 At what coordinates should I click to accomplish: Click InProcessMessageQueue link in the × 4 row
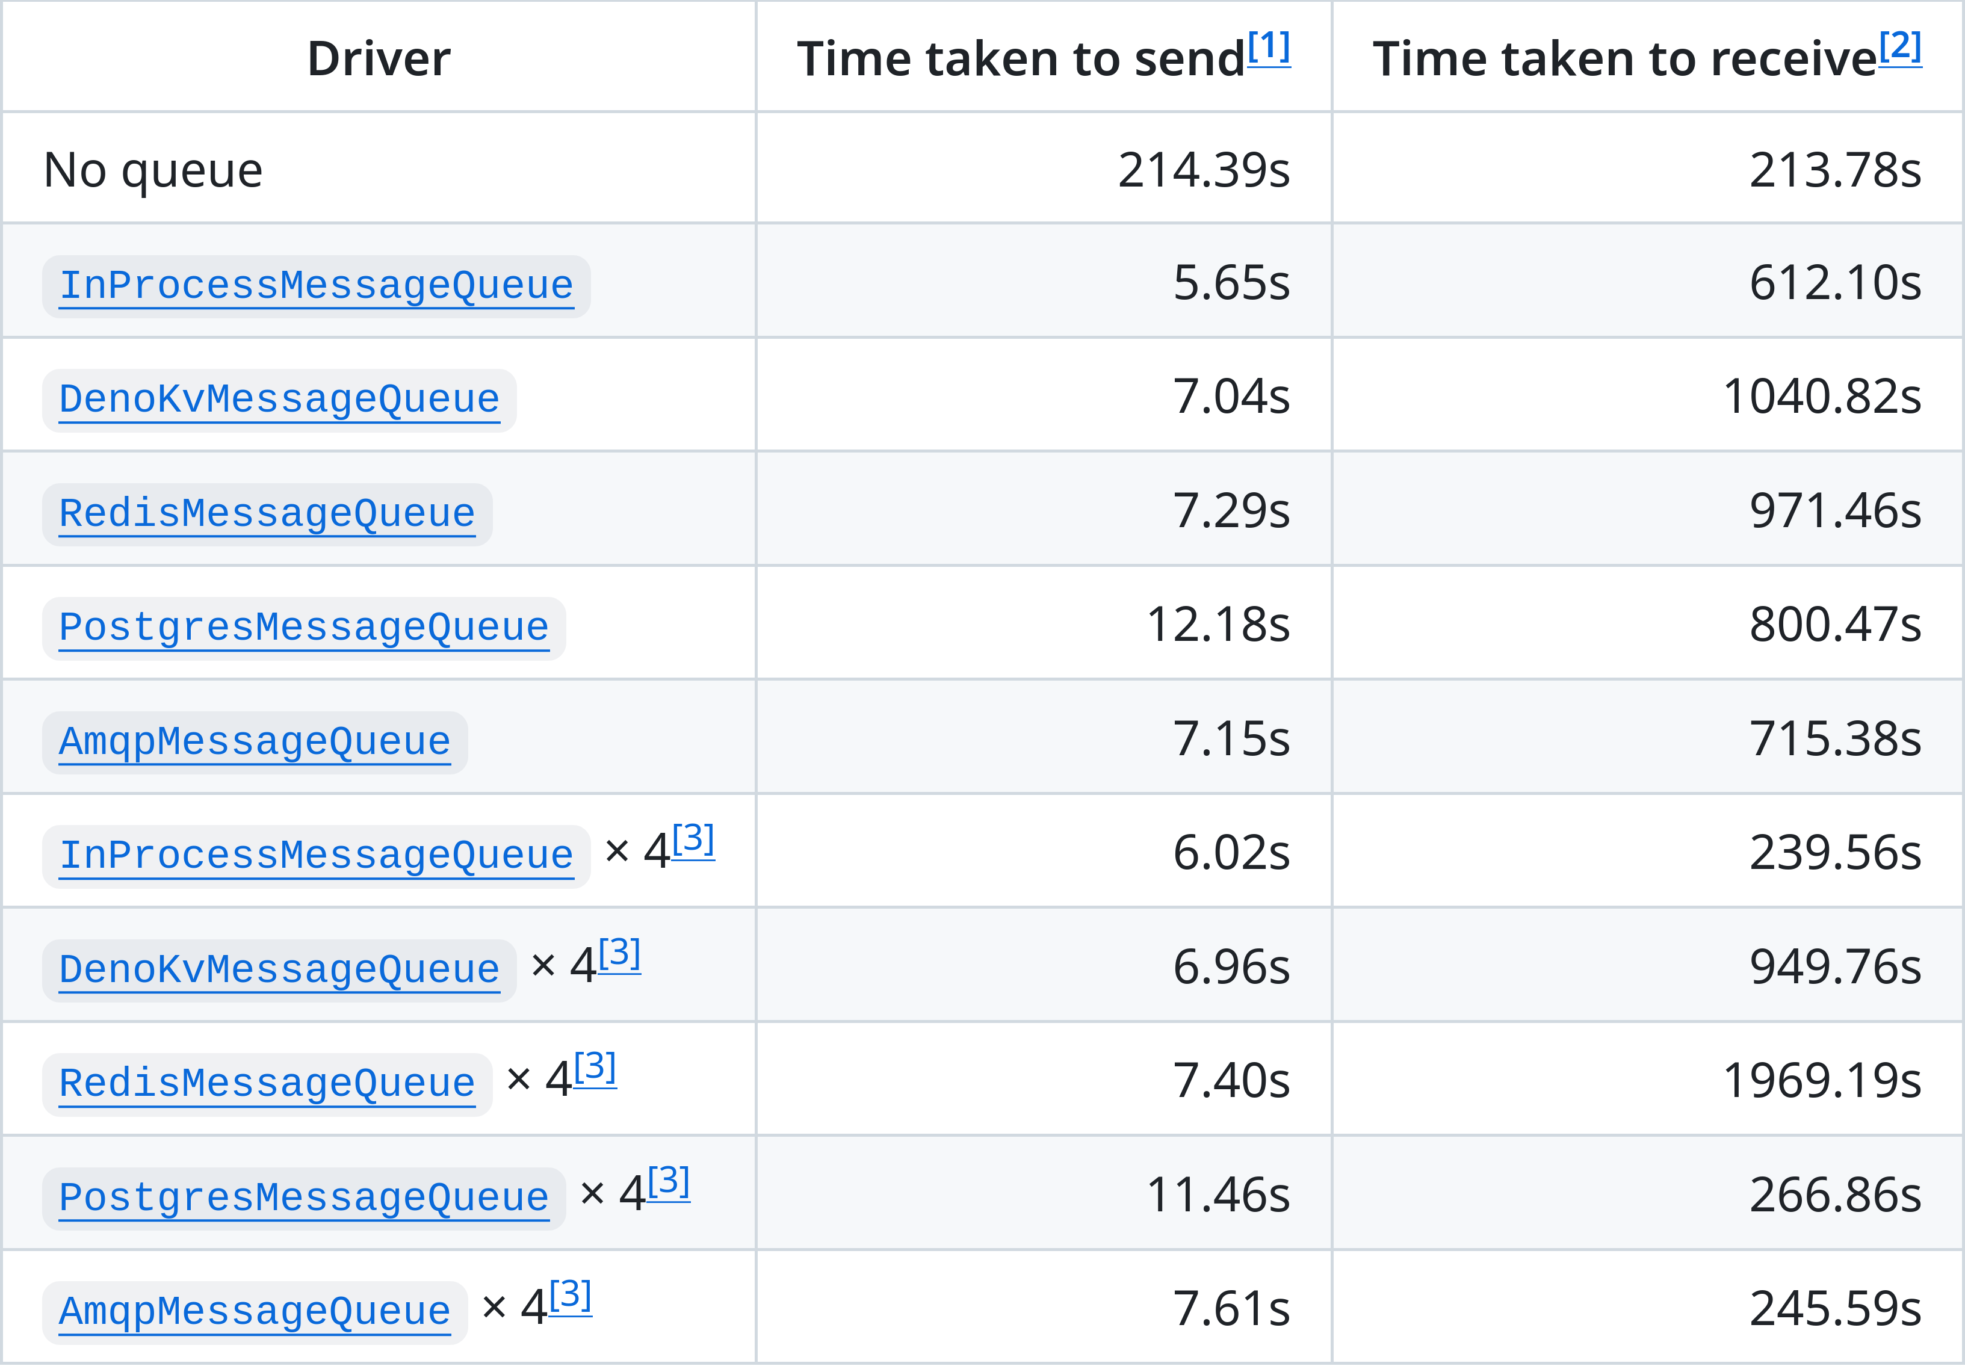316,856
